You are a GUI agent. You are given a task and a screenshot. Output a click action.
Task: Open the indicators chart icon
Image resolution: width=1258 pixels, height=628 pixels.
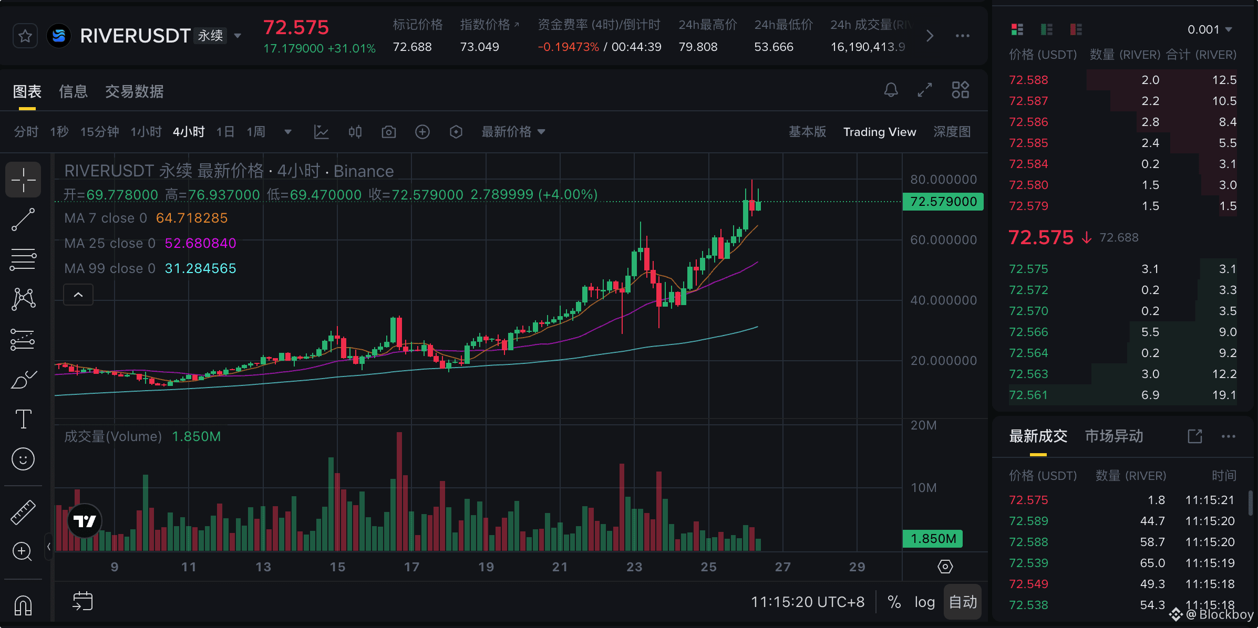[321, 132]
